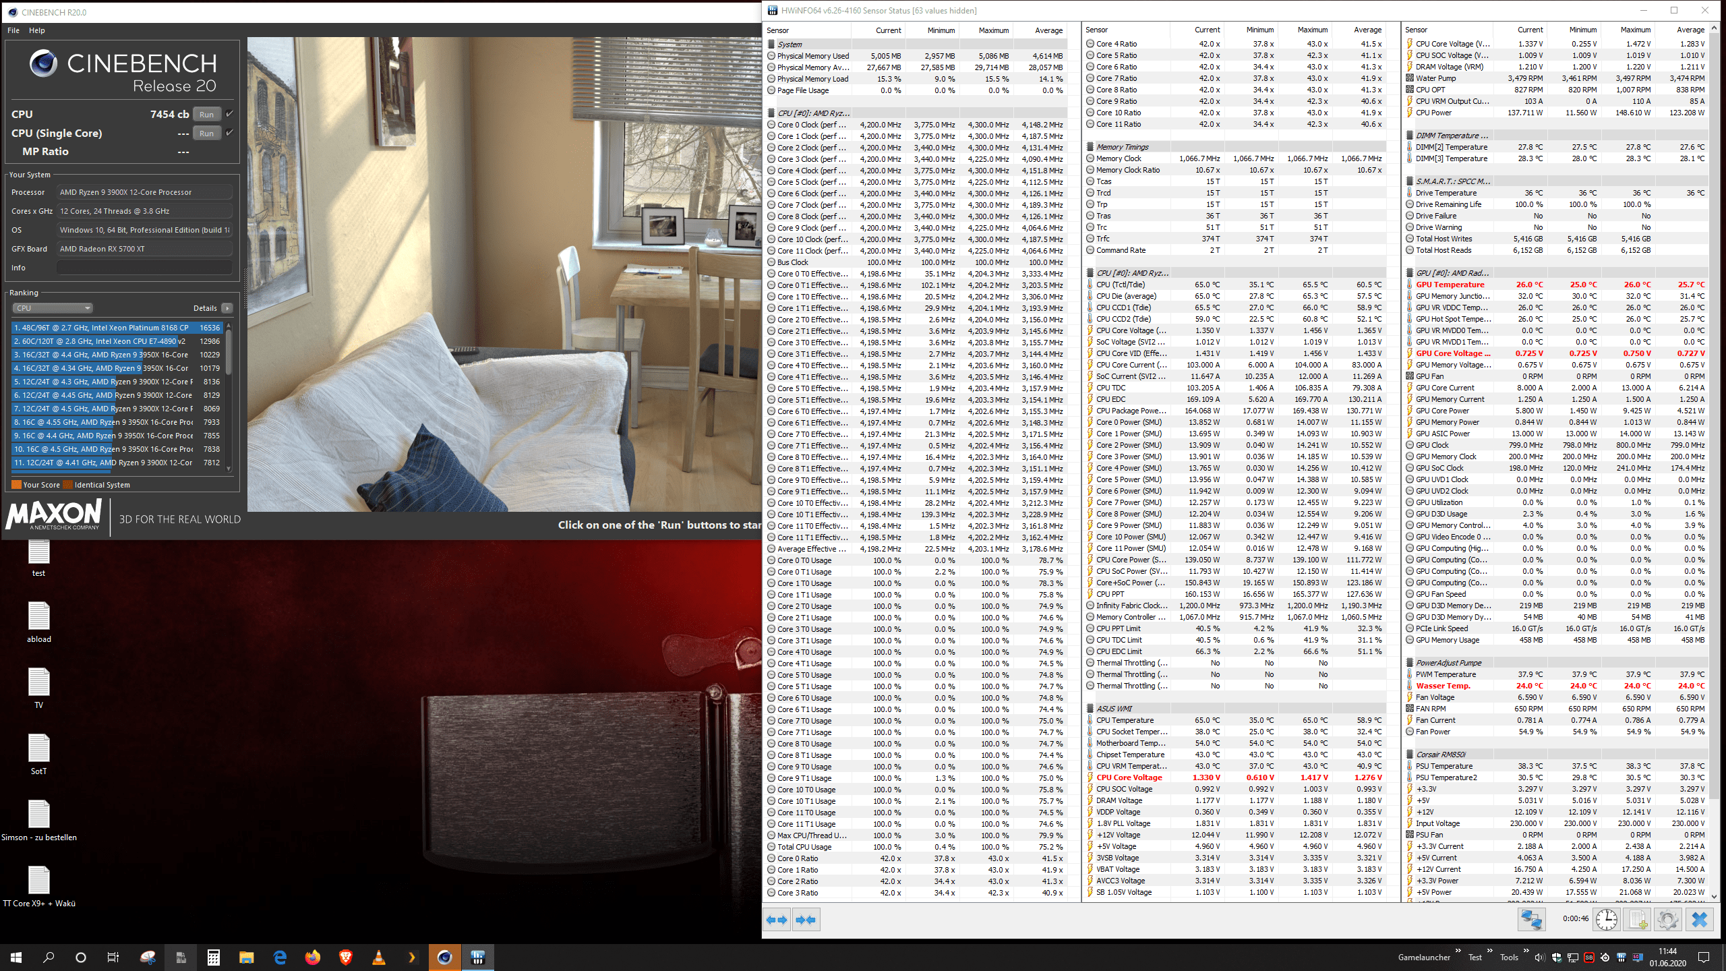This screenshot has height=971, width=1726.
Task: Select desktop file 'SotT'
Action: pyautogui.click(x=39, y=754)
